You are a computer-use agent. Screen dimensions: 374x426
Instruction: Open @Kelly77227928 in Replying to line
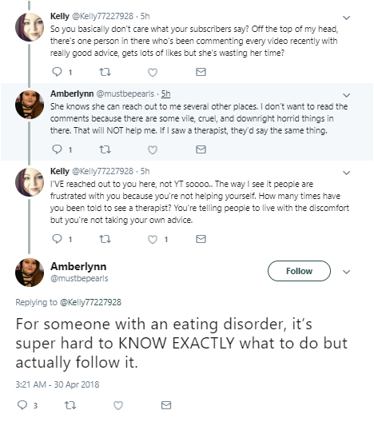90,302
